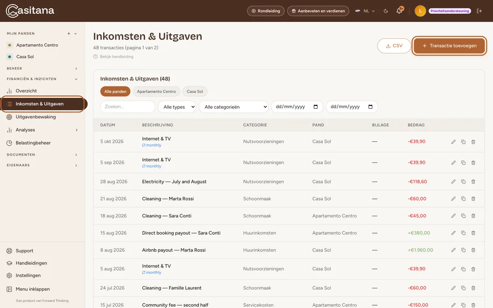Edit the 5 aug 2026 Internet & TV row
Image resolution: width=493 pixels, height=308 pixels.
(x=453, y=269)
